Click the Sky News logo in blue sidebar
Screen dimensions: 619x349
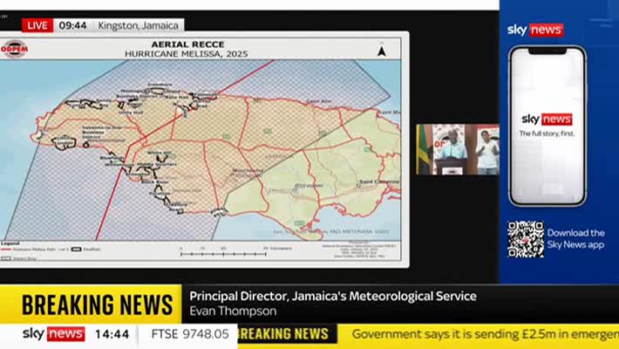535,30
